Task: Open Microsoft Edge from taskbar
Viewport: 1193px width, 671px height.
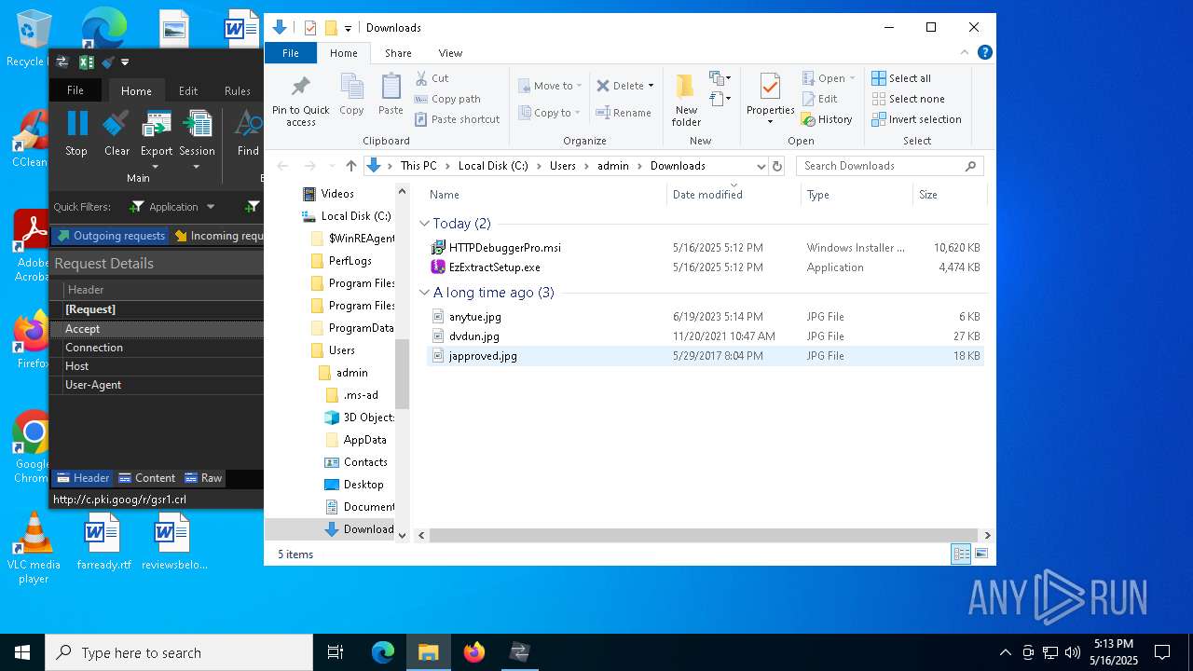Action: (383, 652)
